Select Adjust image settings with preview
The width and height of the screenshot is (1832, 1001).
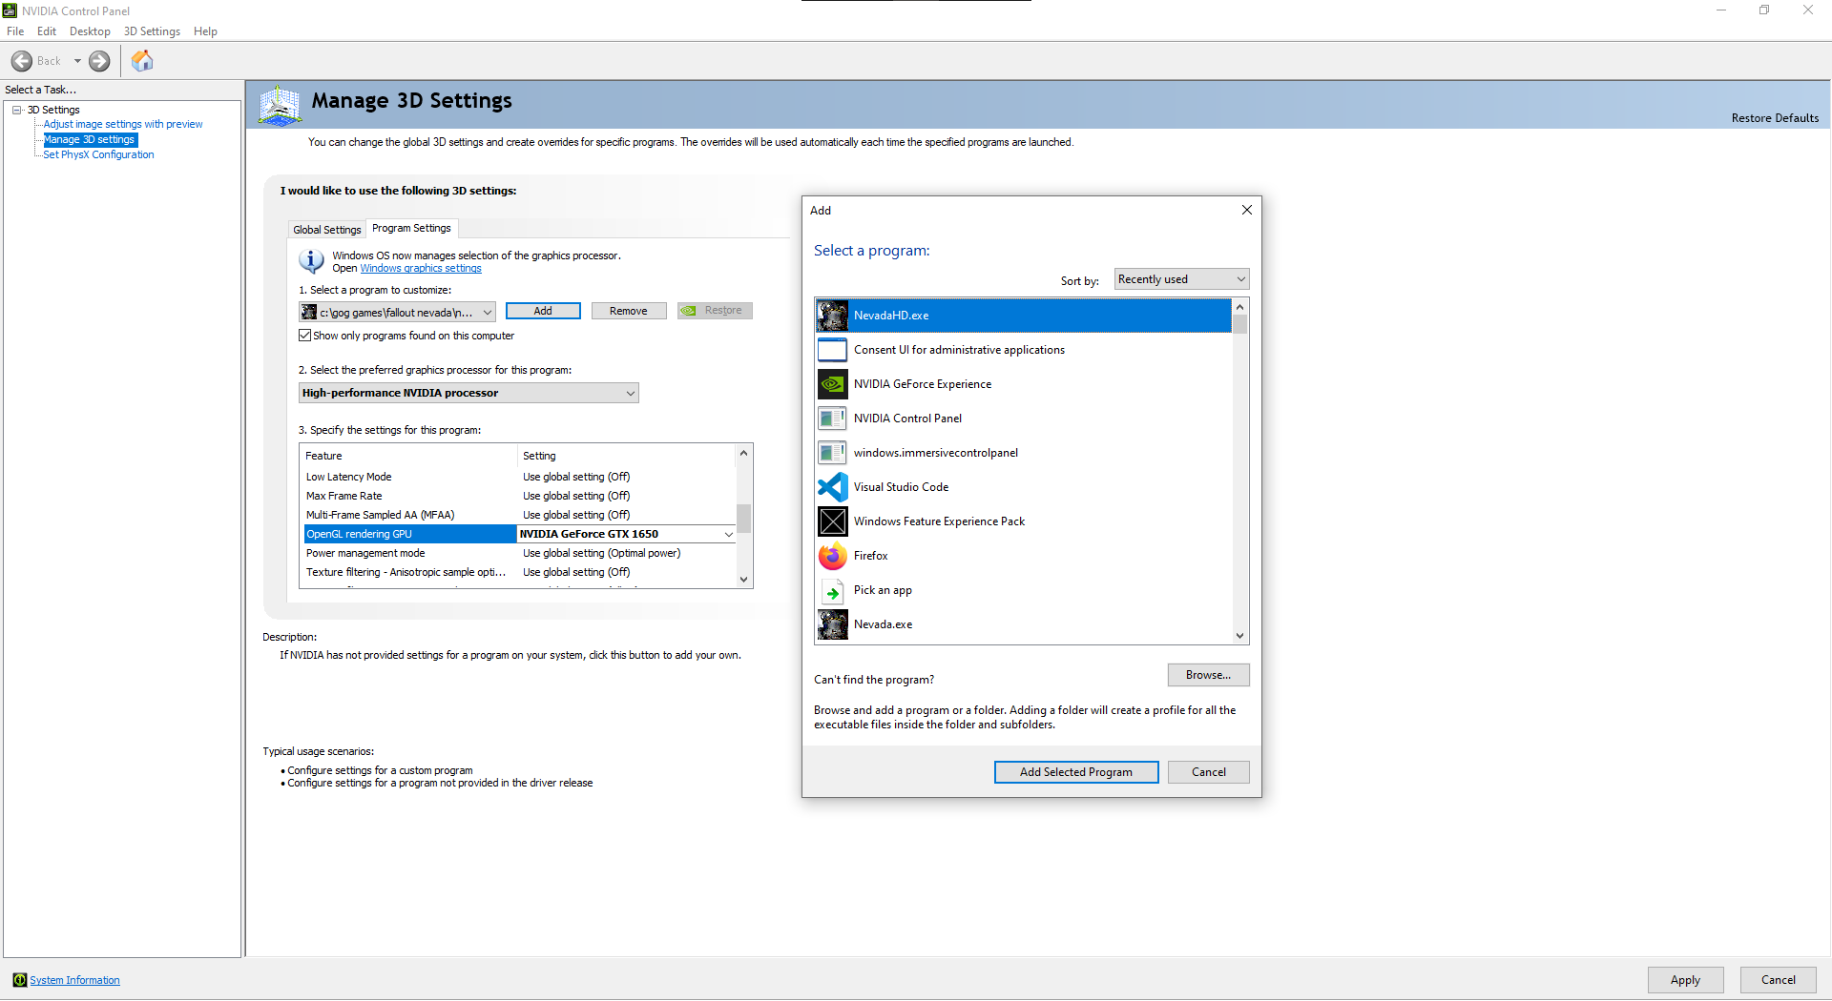pos(123,124)
